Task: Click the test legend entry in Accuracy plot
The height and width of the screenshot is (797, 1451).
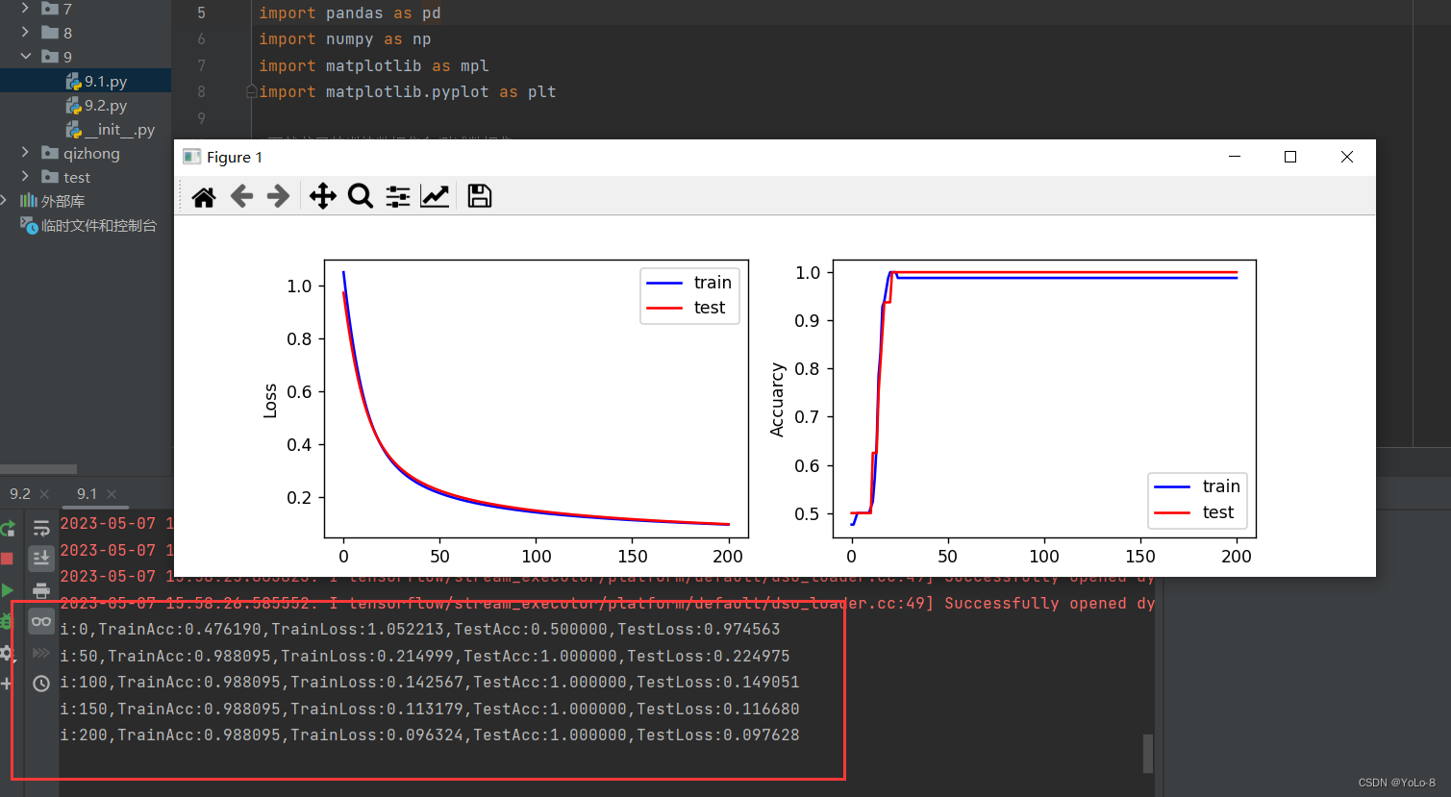Action: [1194, 512]
